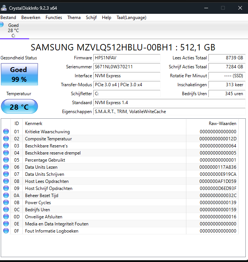Click the status orb beside Fout Informatie Logboeken
This screenshot has width=248, height=262.
(x=6, y=231)
